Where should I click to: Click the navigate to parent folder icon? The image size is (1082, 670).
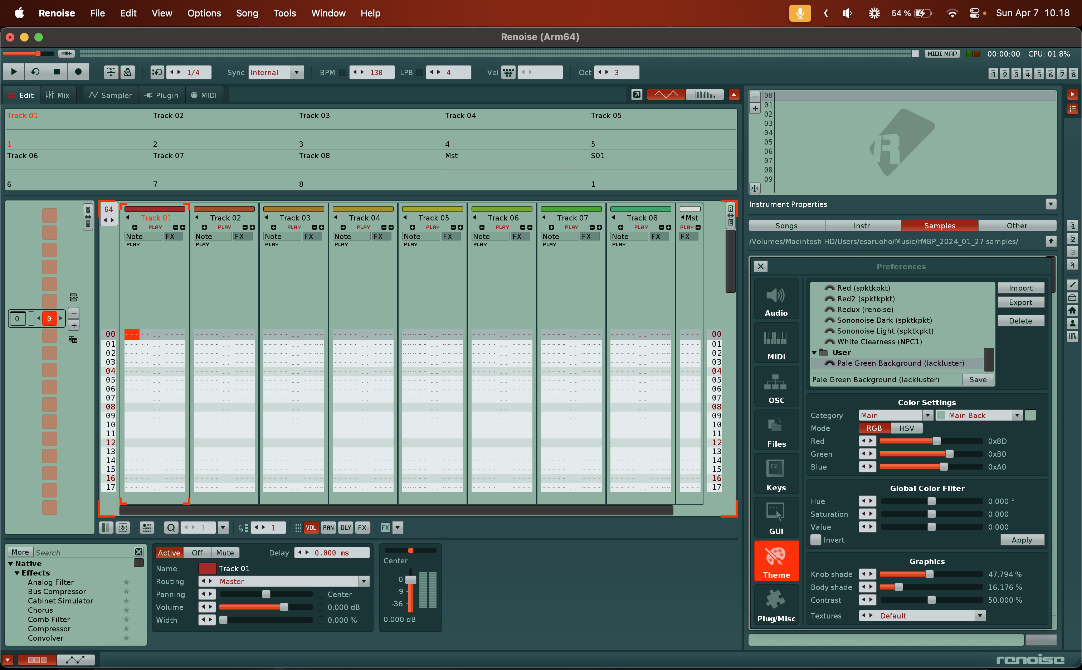[x=1051, y=241]
